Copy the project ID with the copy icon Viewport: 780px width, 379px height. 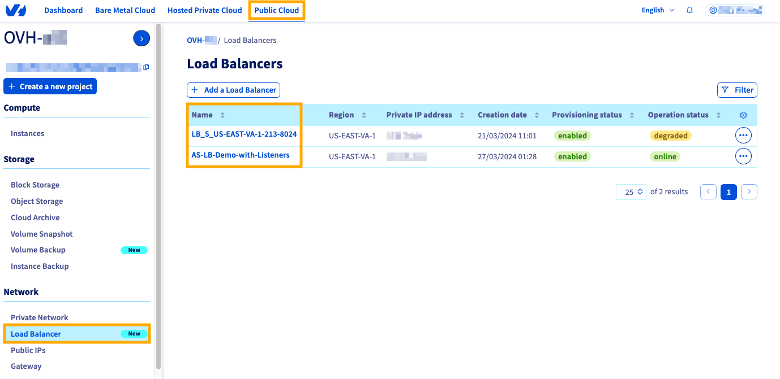coord(146,67)
